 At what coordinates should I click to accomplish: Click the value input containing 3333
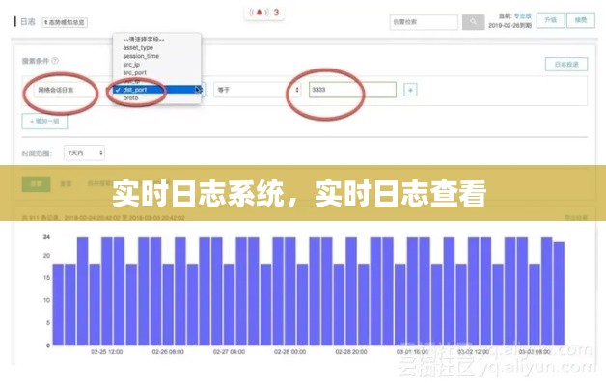351,90
